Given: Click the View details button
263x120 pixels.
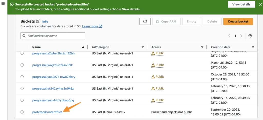Looking at the screenshot, I should click(x=241, y=4).
